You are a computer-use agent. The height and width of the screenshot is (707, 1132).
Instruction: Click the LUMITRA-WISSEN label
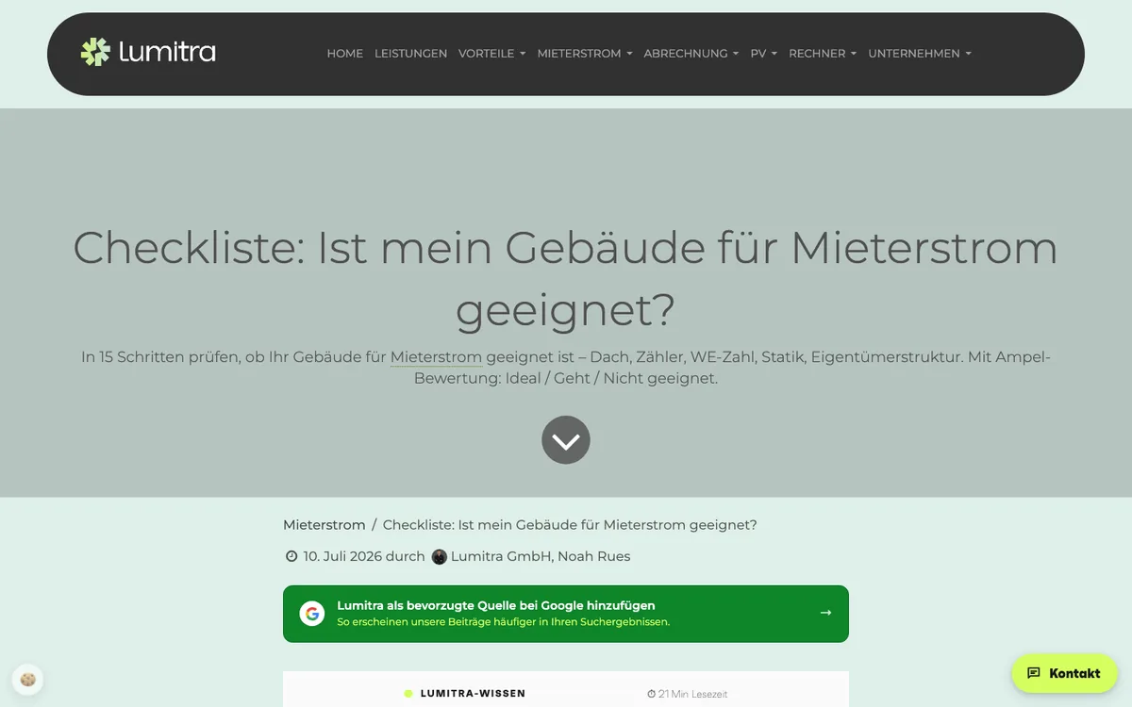473,694
